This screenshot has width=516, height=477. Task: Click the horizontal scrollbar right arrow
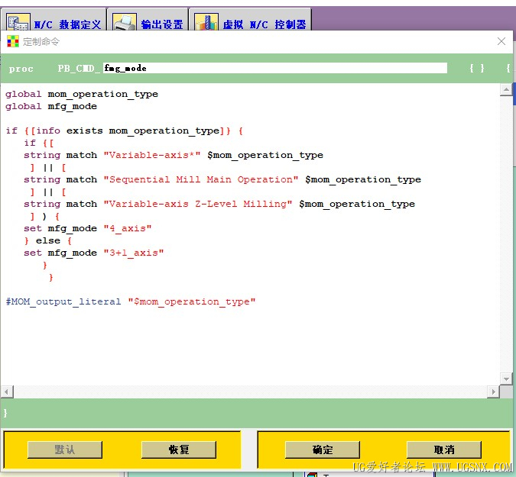[494, 392]
